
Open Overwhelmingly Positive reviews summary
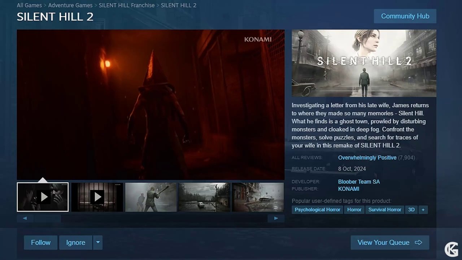click(367, 158)
